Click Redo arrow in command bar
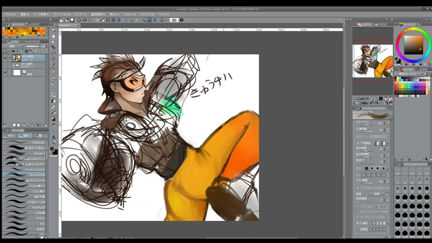The image size is (432, 243). pyautogui.click(x=90, y=20)
